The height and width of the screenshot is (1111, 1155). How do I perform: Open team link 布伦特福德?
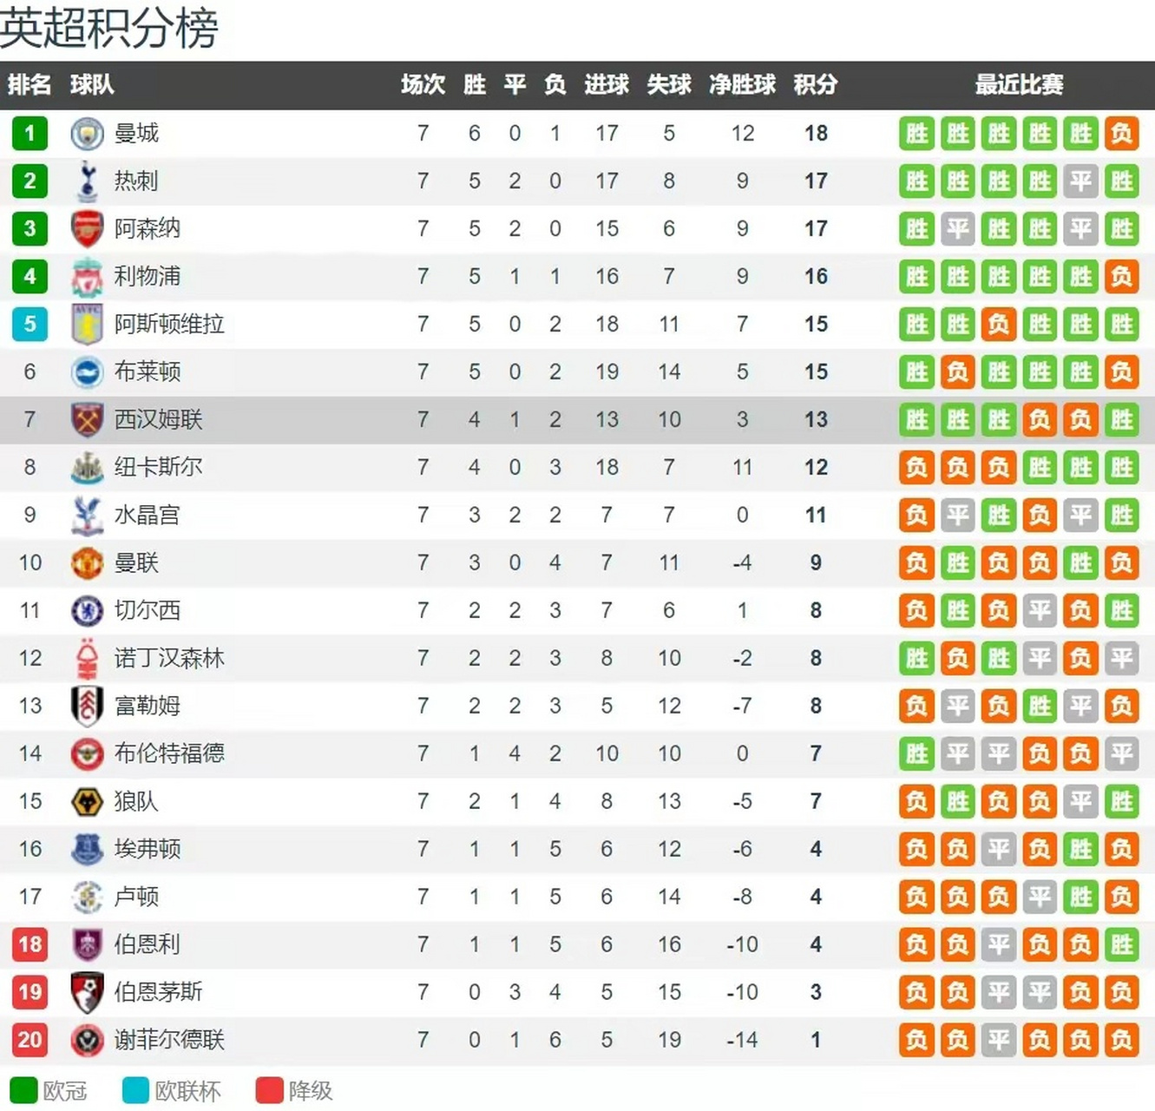click(169, 753)
